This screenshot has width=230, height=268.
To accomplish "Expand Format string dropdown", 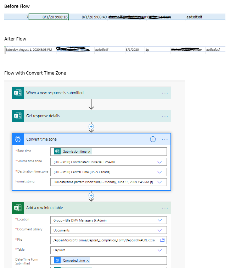I will click(x=159, y=182).
